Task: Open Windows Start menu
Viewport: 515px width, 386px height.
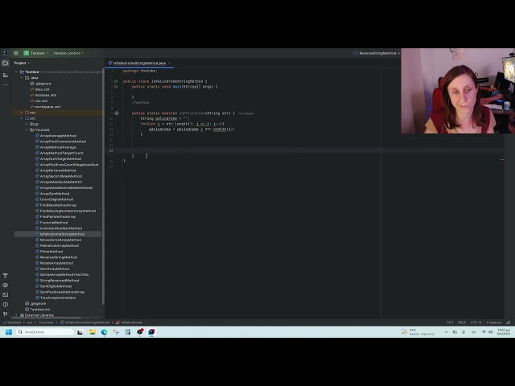Action: click(x=9, y=332)
